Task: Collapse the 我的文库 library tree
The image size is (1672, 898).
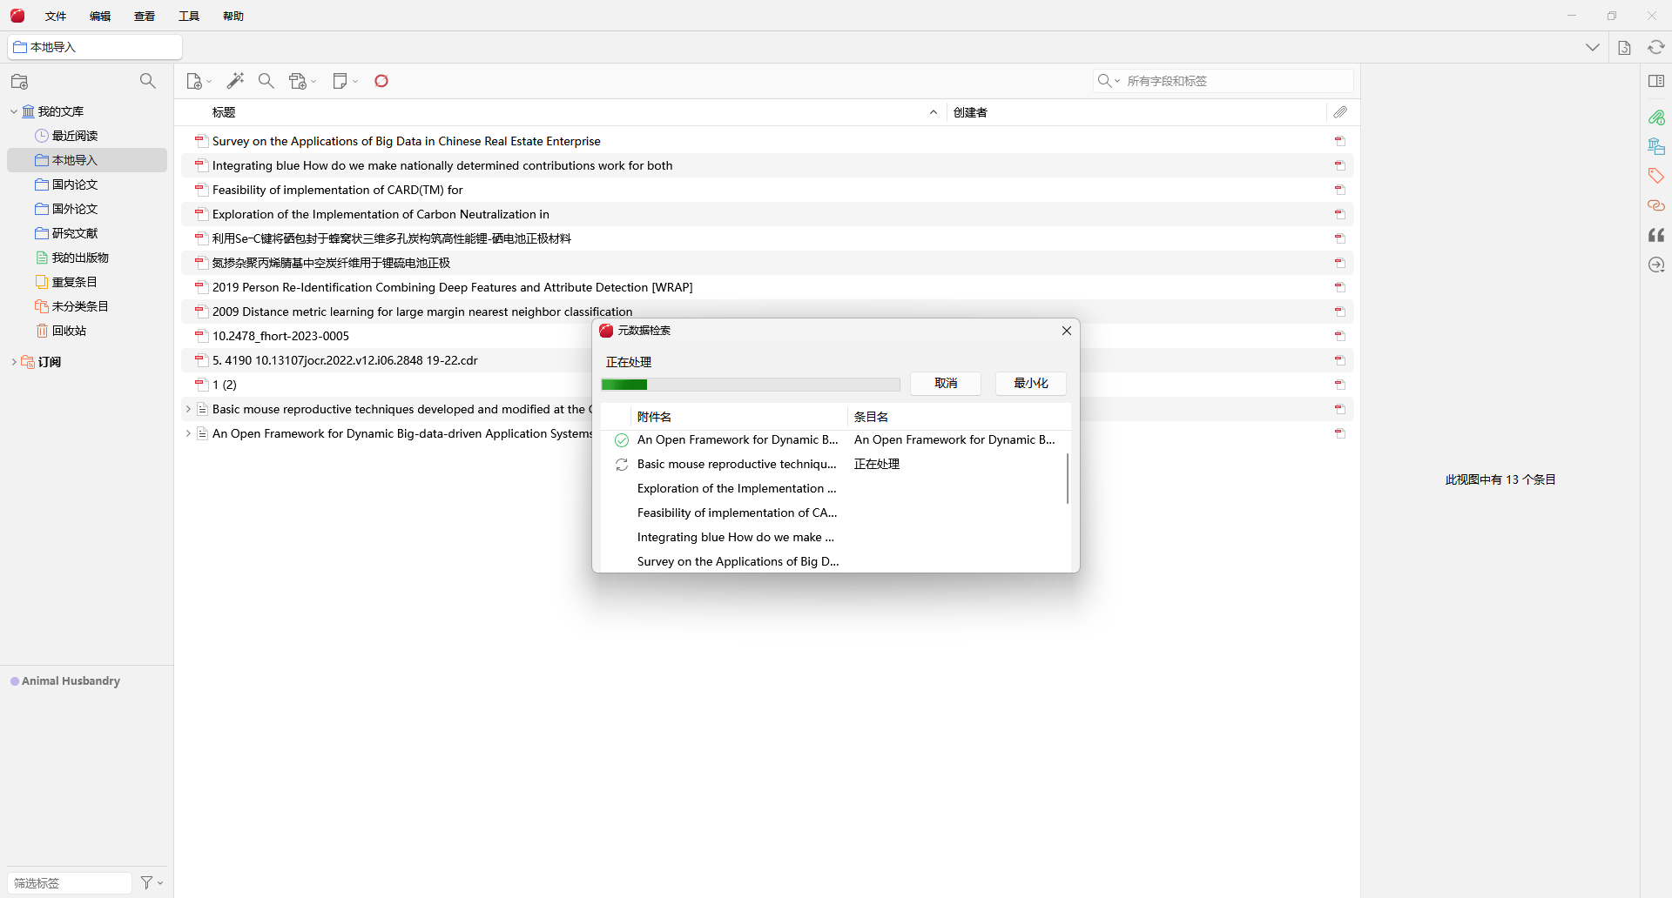Action: point(14,111)
